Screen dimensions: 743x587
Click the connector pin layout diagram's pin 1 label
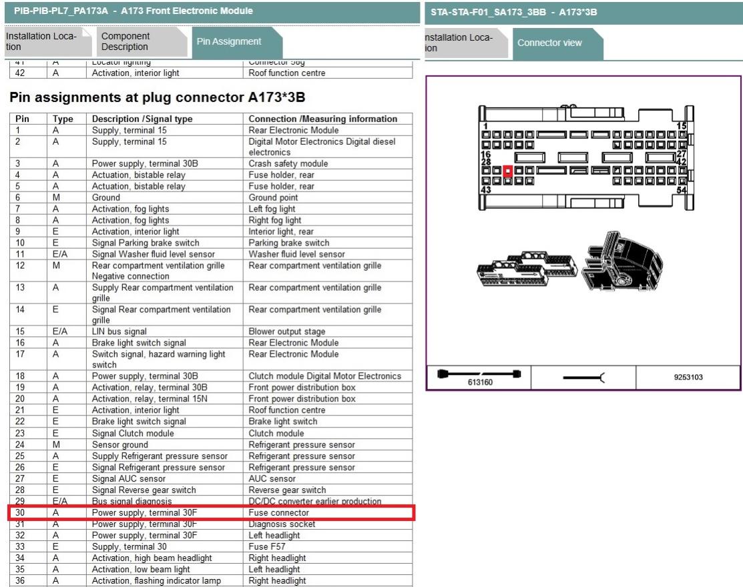(x=485, y=126)
